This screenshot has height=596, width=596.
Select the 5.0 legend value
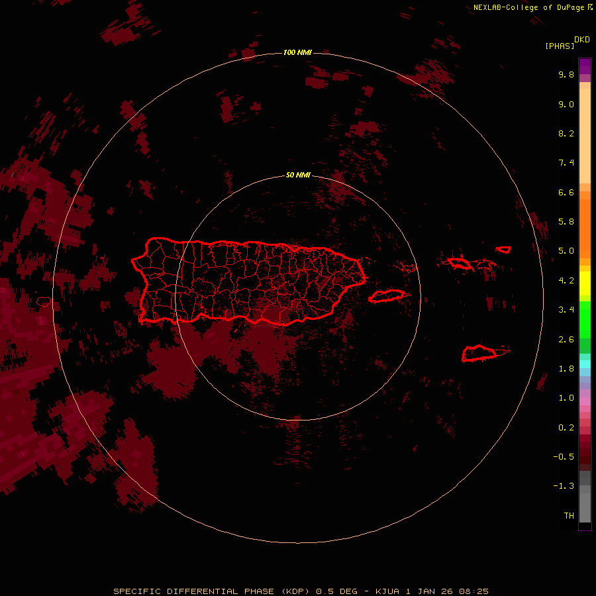566,251
